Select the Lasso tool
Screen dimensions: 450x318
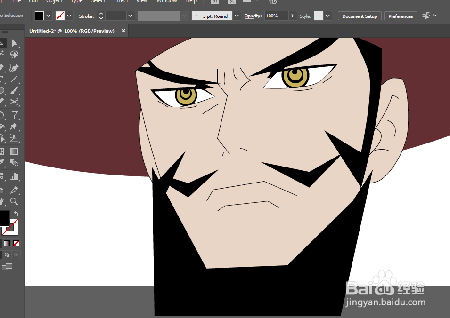[x=14, y=55]
